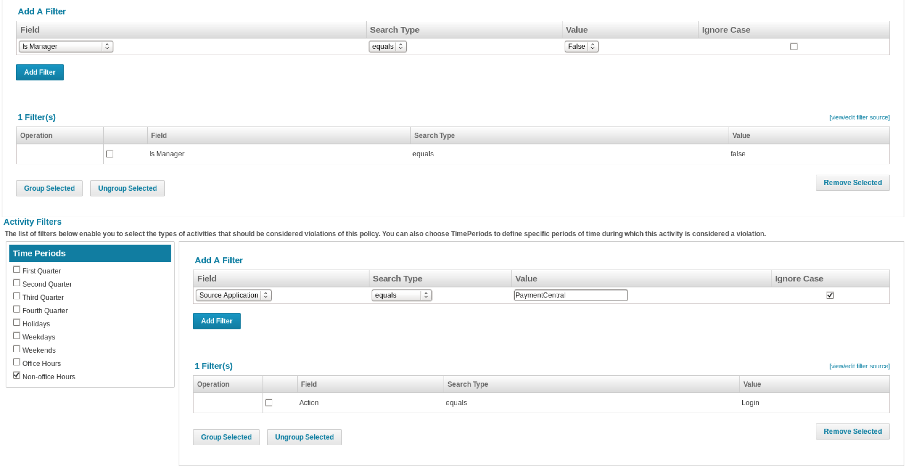Tick the Office Hours time period
Viewport: 906px width, 474px height.
click(17, 362)
